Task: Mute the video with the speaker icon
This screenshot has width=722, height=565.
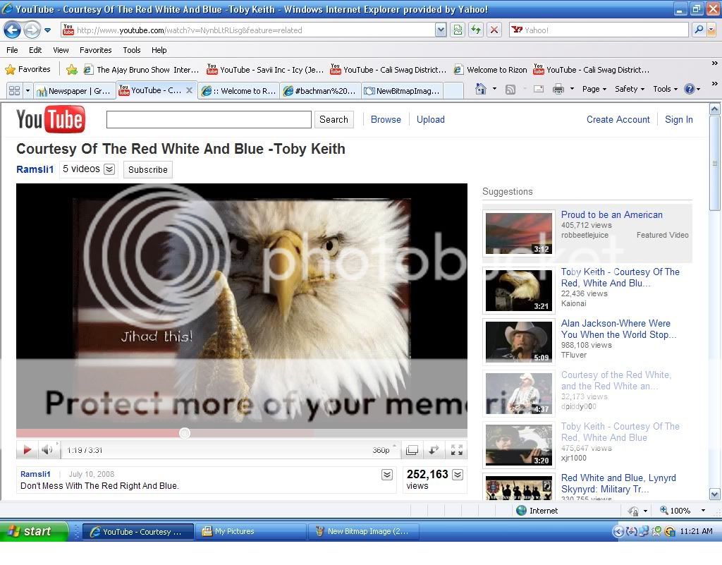Action: [47, 450]
